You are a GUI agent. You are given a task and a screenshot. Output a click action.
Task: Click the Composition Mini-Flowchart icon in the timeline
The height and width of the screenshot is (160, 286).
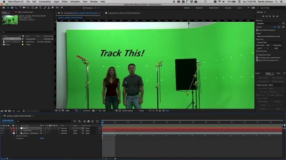tap(75, 121)
